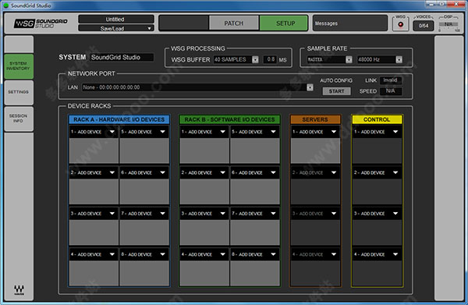Click the WSG record indicator icon
468x305 pixels.
pyautogui.click(x=401, y=24)
